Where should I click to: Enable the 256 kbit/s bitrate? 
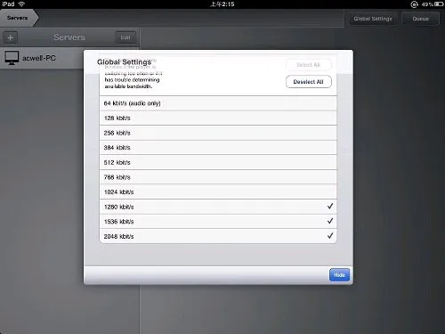pos(218,133)
